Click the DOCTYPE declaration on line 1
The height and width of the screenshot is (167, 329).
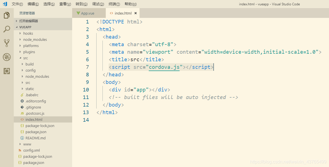(119, 22)
